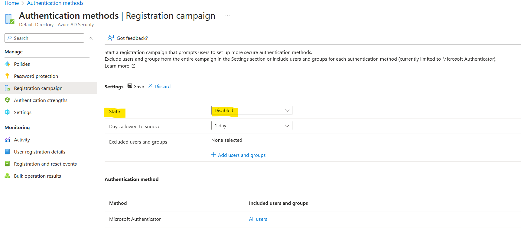Screen dimensions: 521x231
Task: Click the Bulk operation results icon
Action: coord(8,176)
